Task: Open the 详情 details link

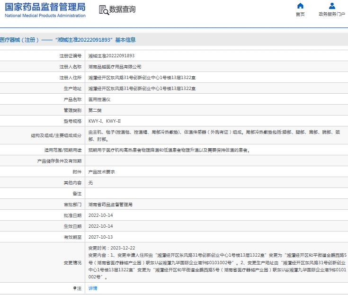Action: coord(93,288)
